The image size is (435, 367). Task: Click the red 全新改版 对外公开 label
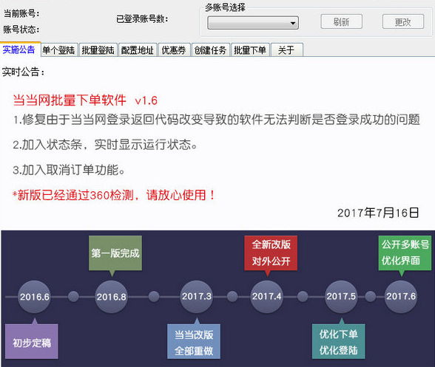click(x=271, y=253)
